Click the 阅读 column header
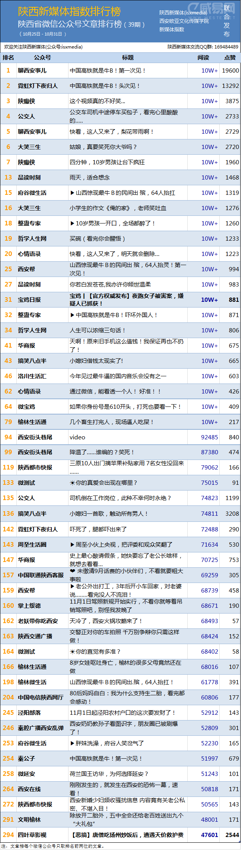Viewport: 241px width, 850px height. [x=203, y=58]
